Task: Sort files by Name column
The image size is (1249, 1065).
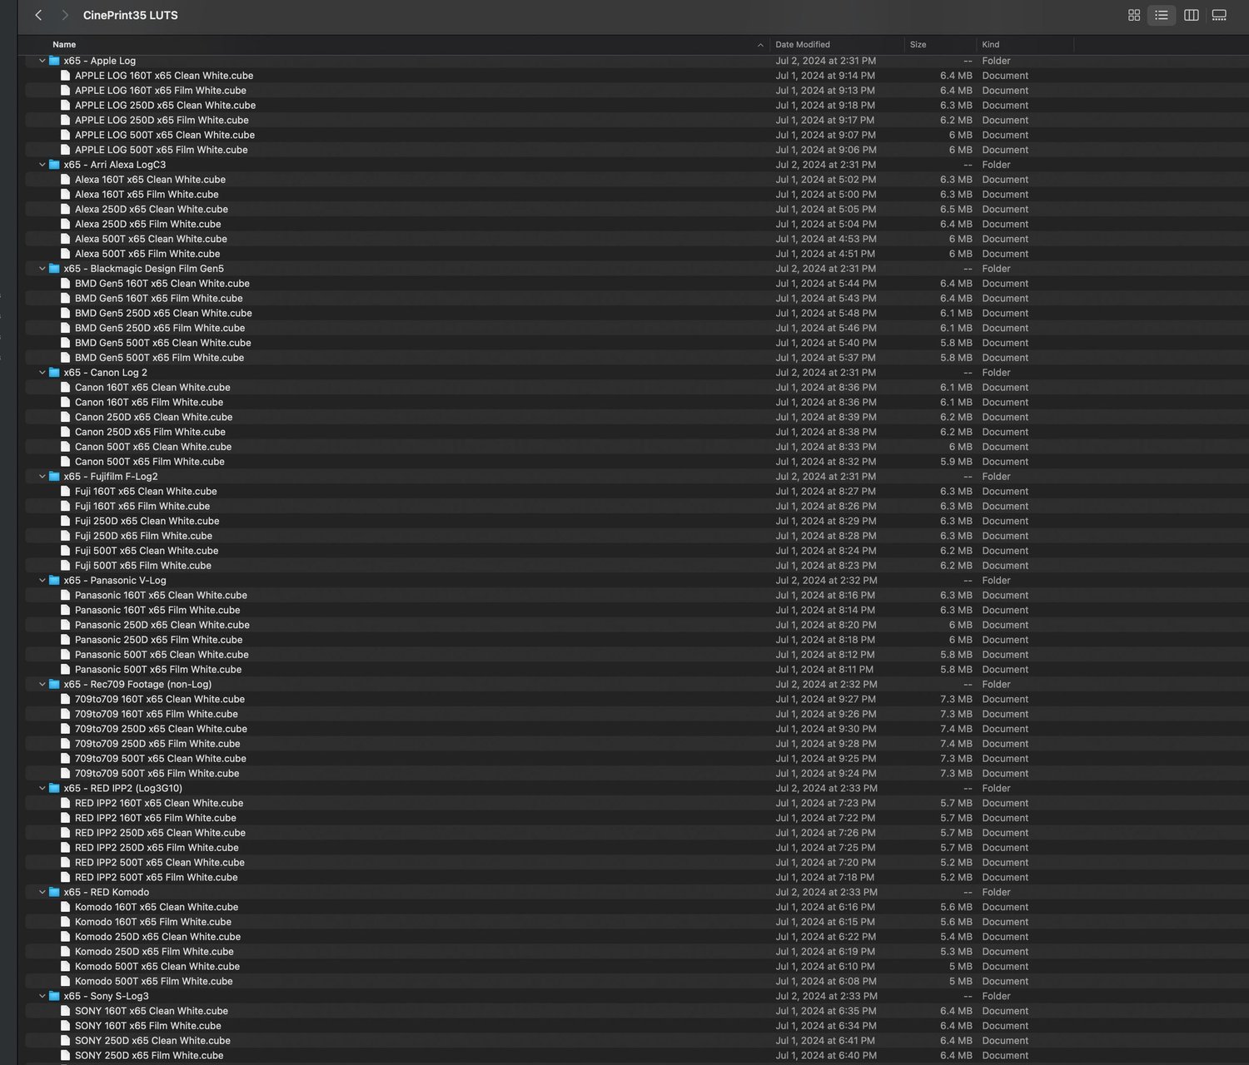Action: tap(64, 45)
